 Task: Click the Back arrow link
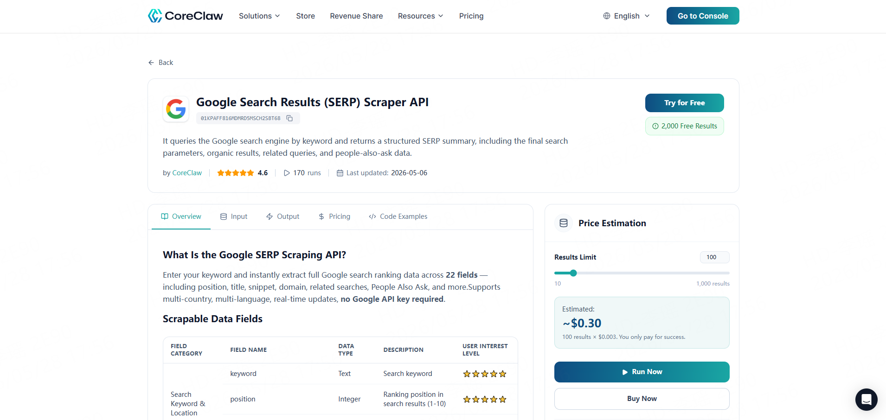tap(161, 63)
